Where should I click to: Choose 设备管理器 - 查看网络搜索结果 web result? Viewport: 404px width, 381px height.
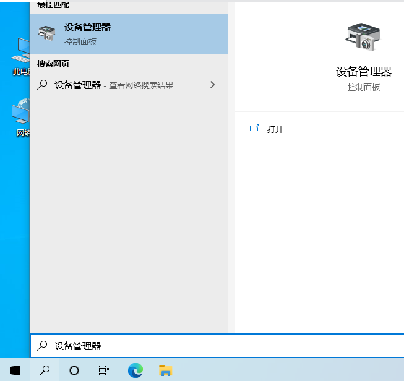[129, 85]
